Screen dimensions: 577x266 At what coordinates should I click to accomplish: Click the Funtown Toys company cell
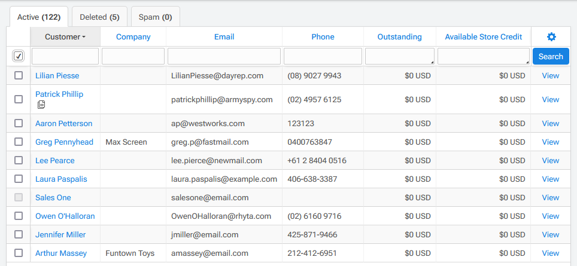click(x=130, y=253)
